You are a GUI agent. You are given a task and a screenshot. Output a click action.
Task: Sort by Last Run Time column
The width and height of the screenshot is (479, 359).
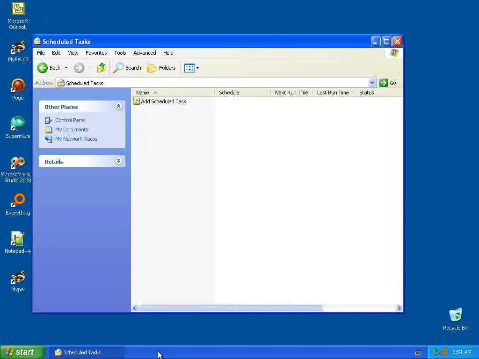tap(333, 93)
